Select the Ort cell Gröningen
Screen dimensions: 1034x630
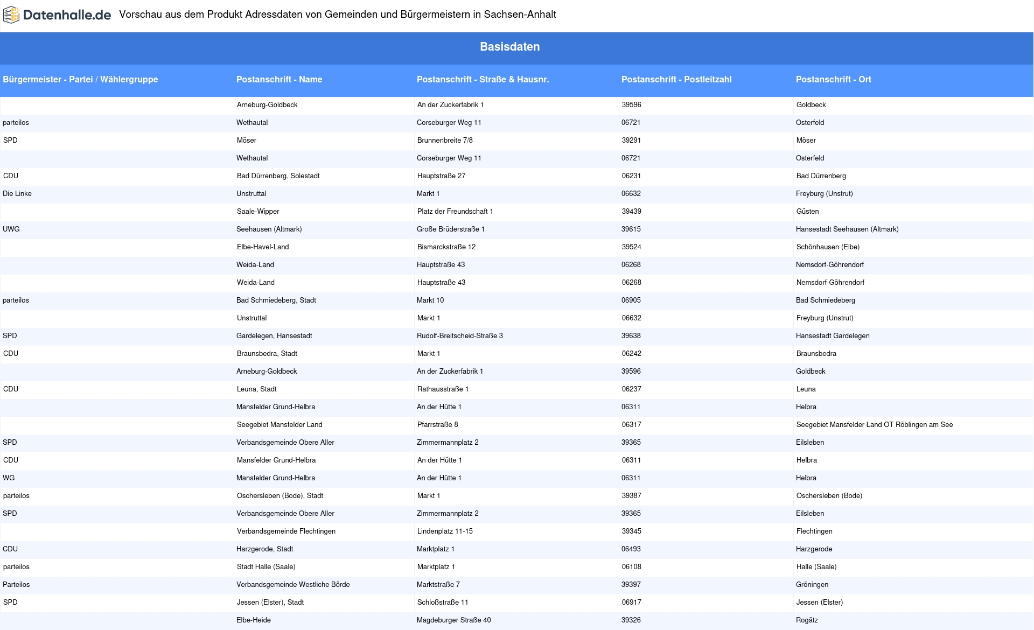(812, 585)
